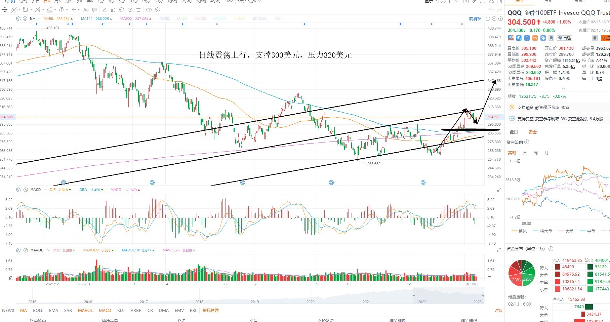This screenshot has width=610, height=322.
Task: Click the info icon beside 资金流向
Action: (x=527, y=142)
